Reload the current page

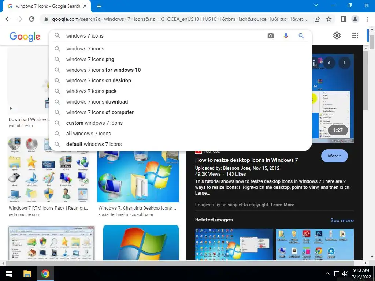[x=31, y=19]
